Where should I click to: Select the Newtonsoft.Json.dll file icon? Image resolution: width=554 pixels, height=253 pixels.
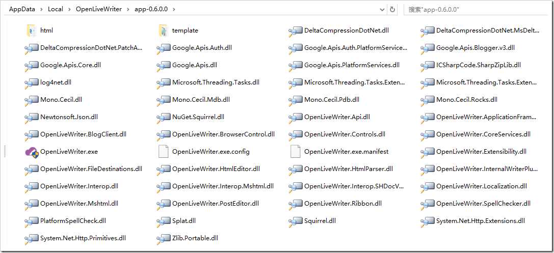coord(32,117)
